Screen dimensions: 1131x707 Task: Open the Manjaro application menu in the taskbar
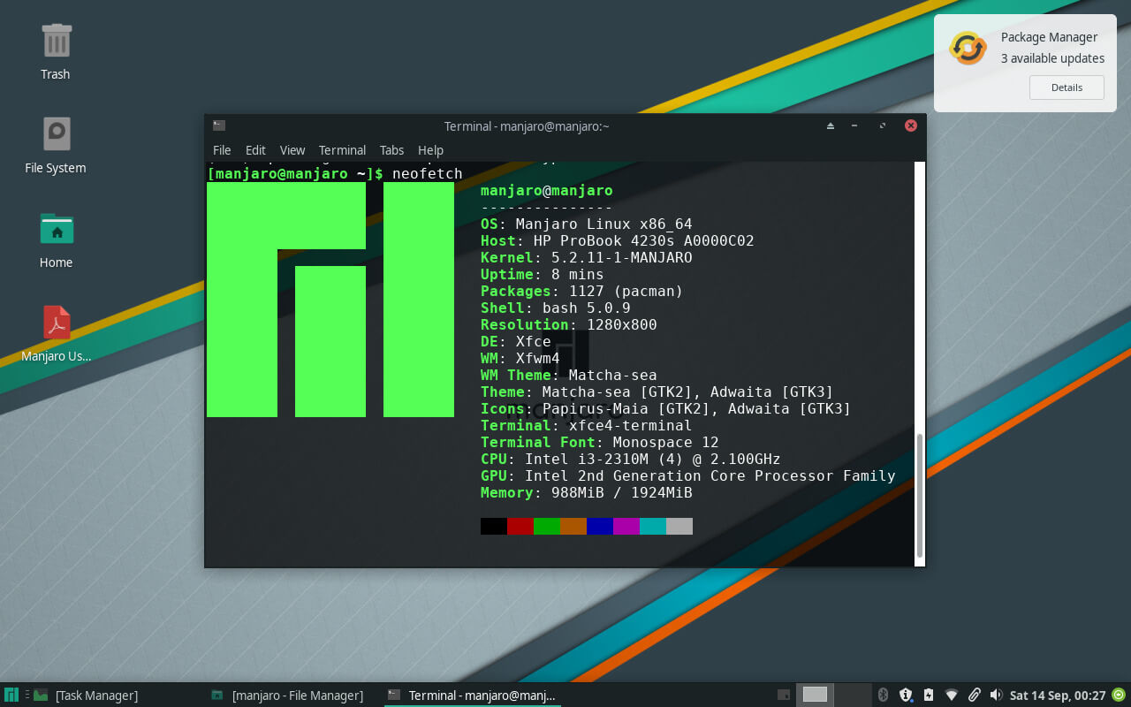(11, 695)
